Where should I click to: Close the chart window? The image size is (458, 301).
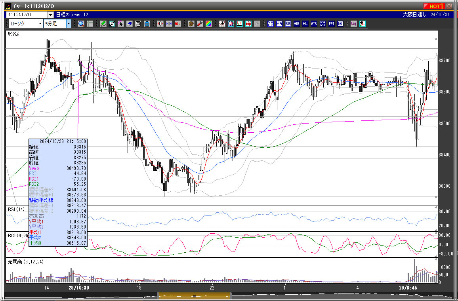(449, 6)
